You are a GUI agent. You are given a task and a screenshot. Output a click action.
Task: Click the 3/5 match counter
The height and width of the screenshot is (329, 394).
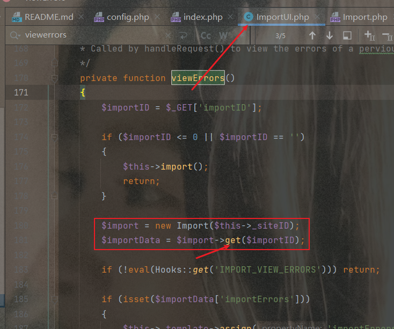point(280,36)
